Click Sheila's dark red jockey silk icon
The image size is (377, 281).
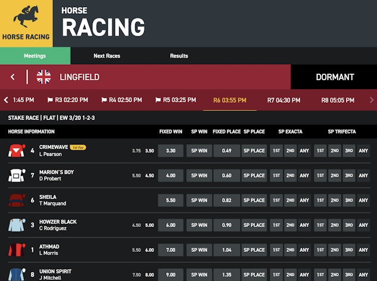click(15, 200)
